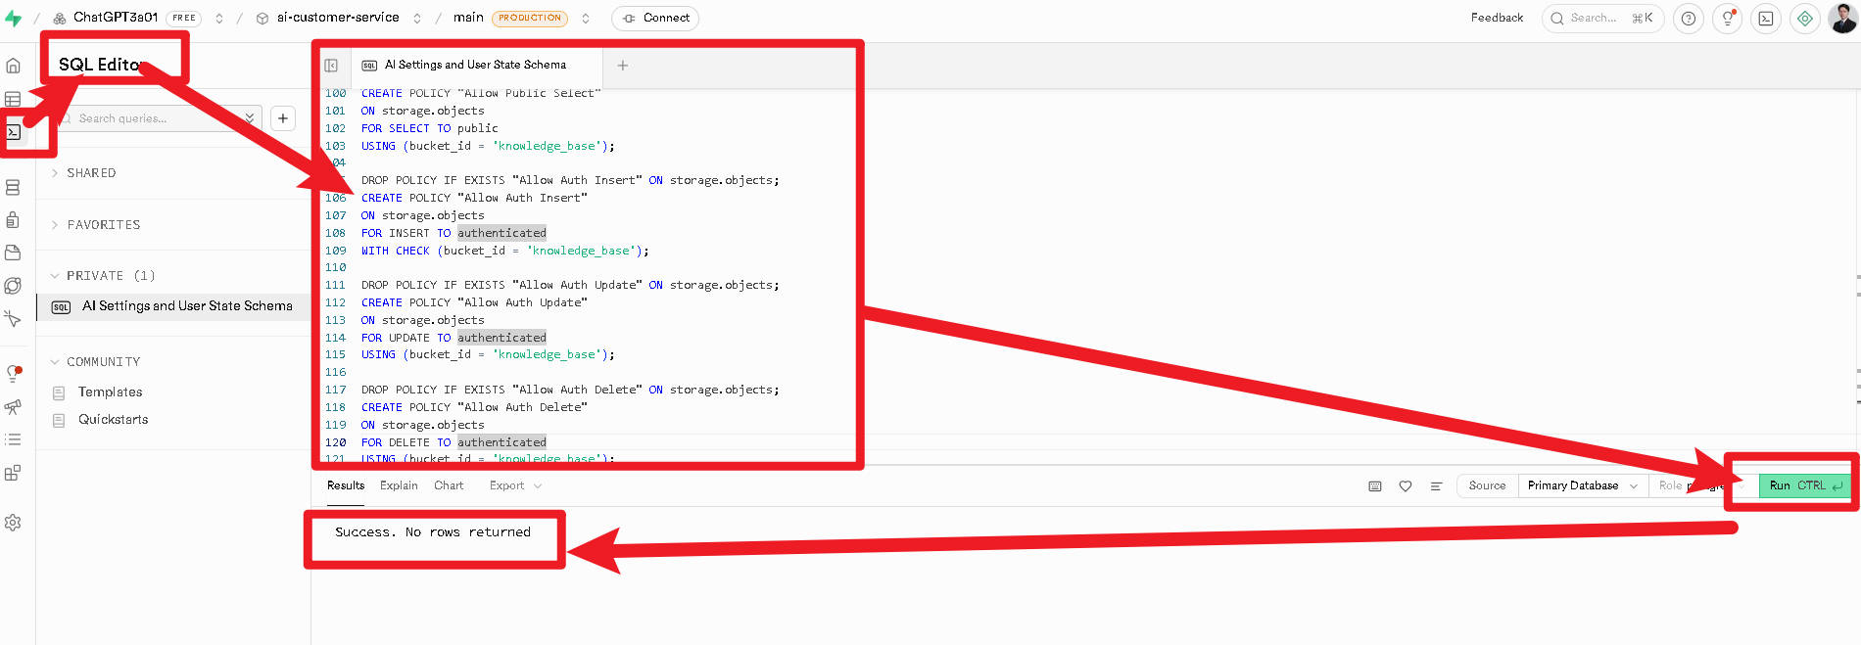Open the Logs list sidebar icon

click(14, 439)
